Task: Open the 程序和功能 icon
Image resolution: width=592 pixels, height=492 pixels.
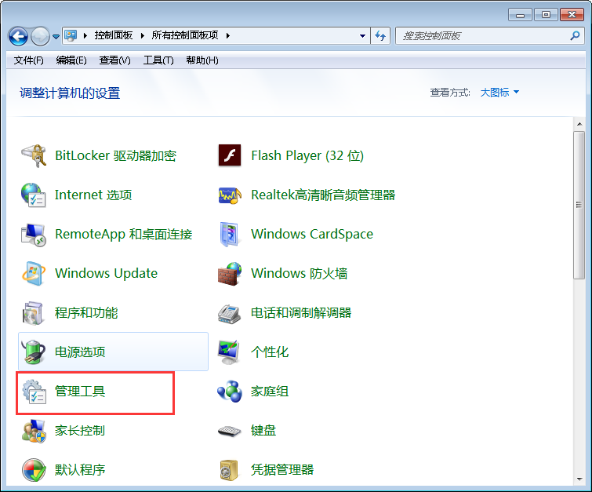Action: coord(34,313)
